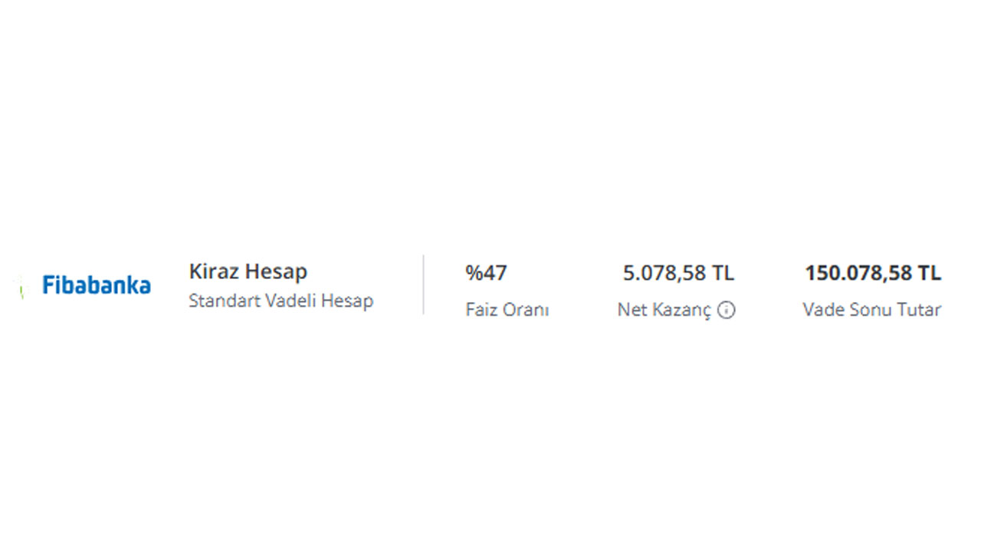
Task: Select the Faiz Oranı label
Action: (x=507, y=310)
